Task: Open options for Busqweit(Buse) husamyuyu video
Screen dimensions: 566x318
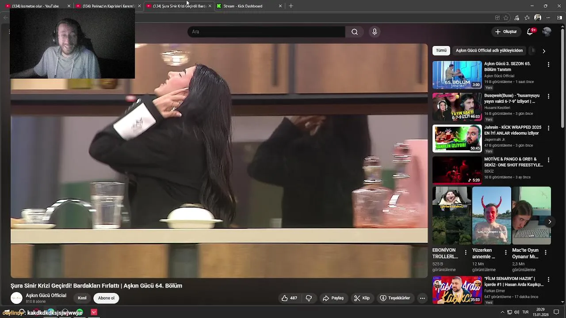Action: pos(548,96)
